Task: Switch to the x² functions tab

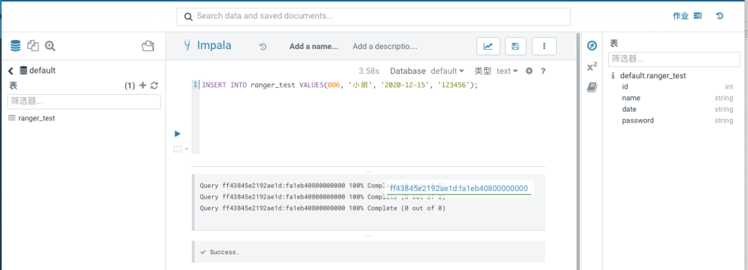Action: [592, 66]
